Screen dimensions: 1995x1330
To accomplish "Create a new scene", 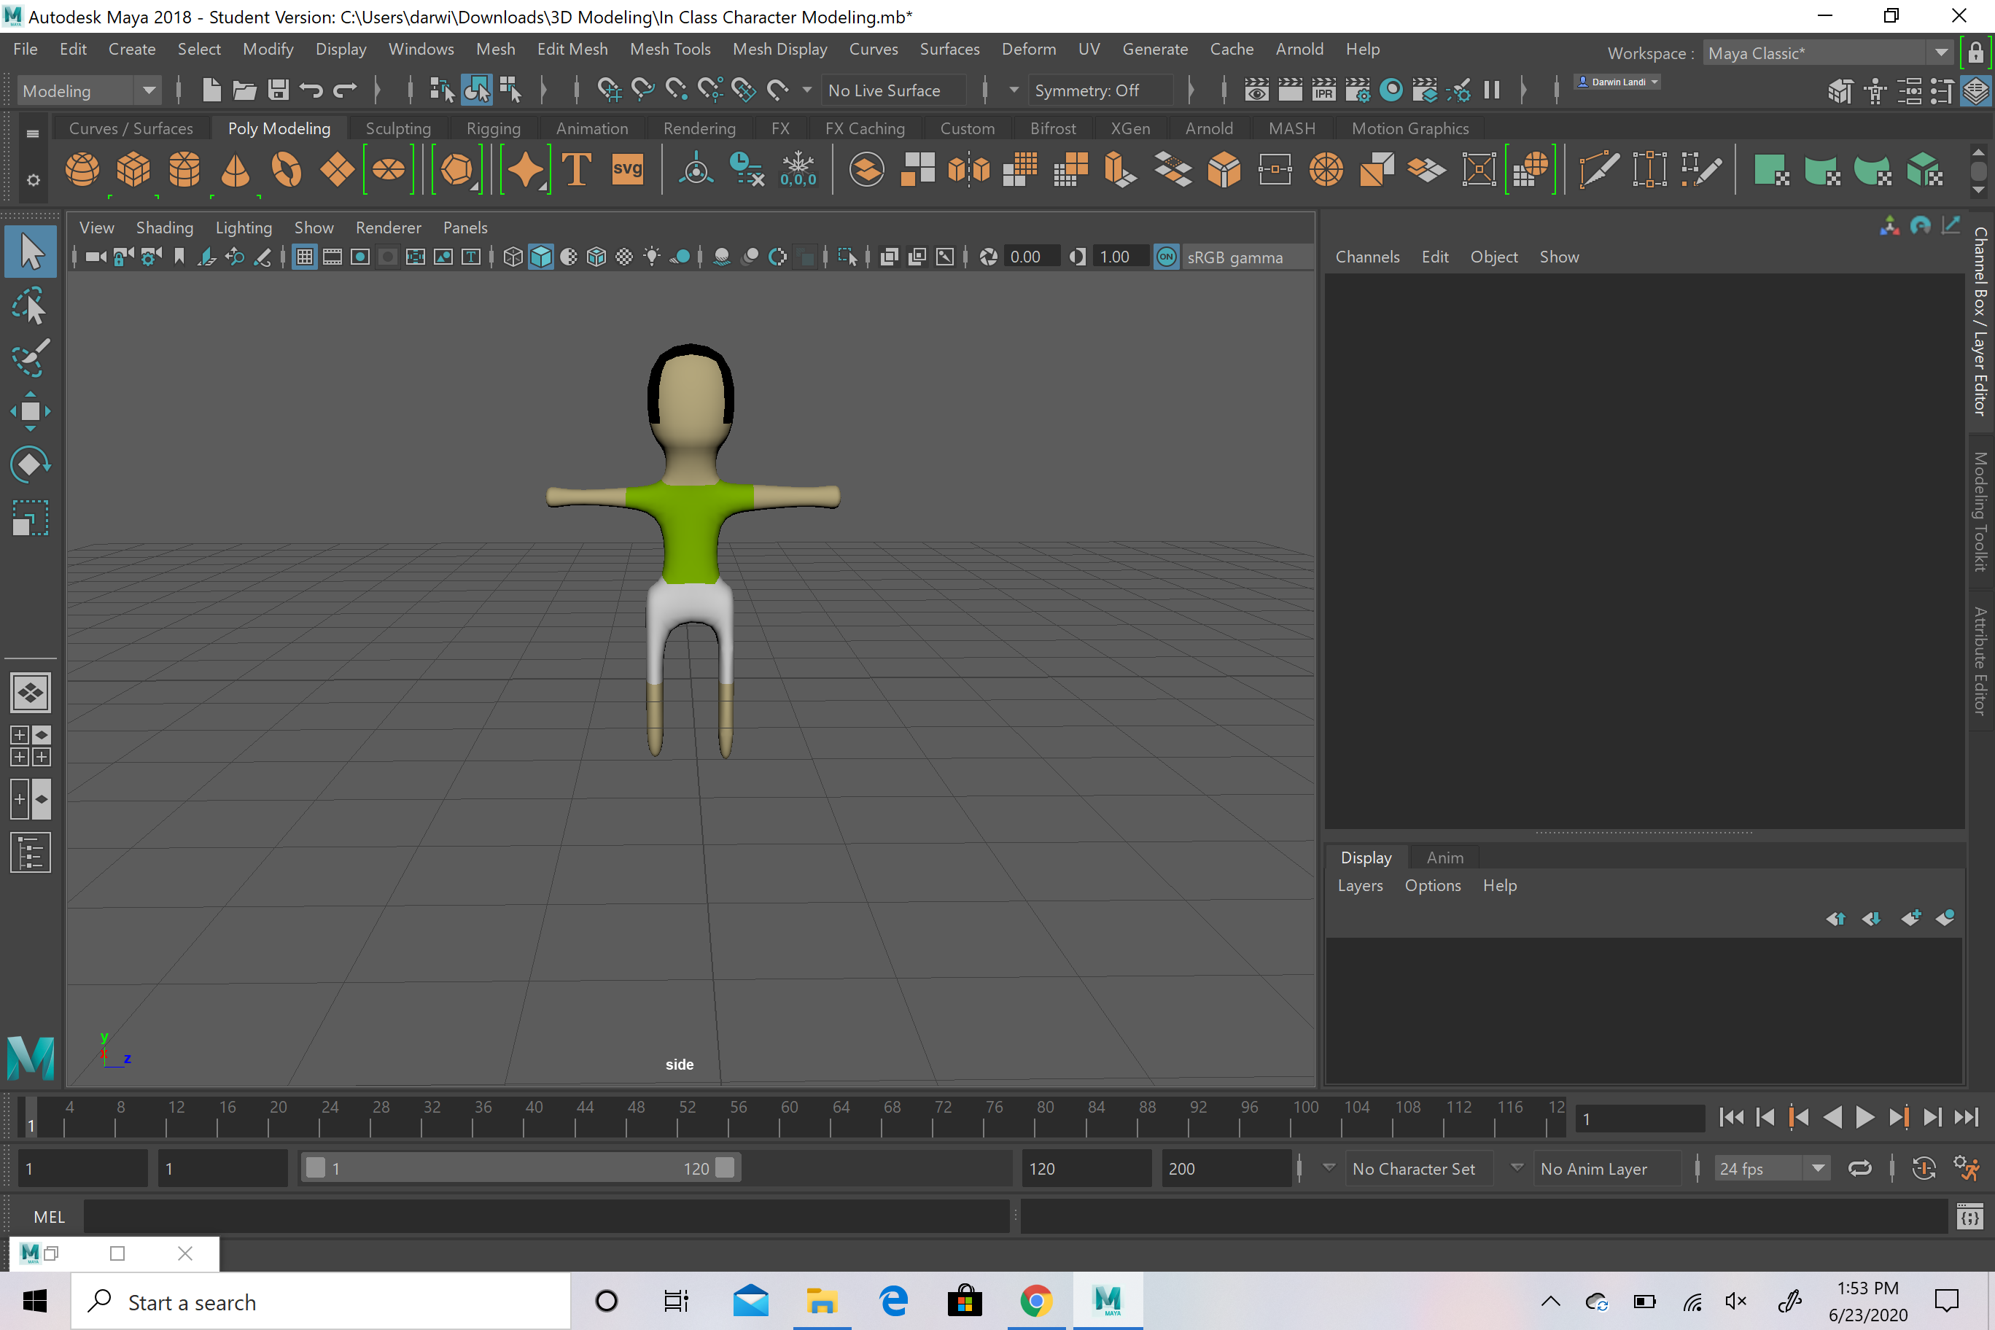I will (211, 90).
